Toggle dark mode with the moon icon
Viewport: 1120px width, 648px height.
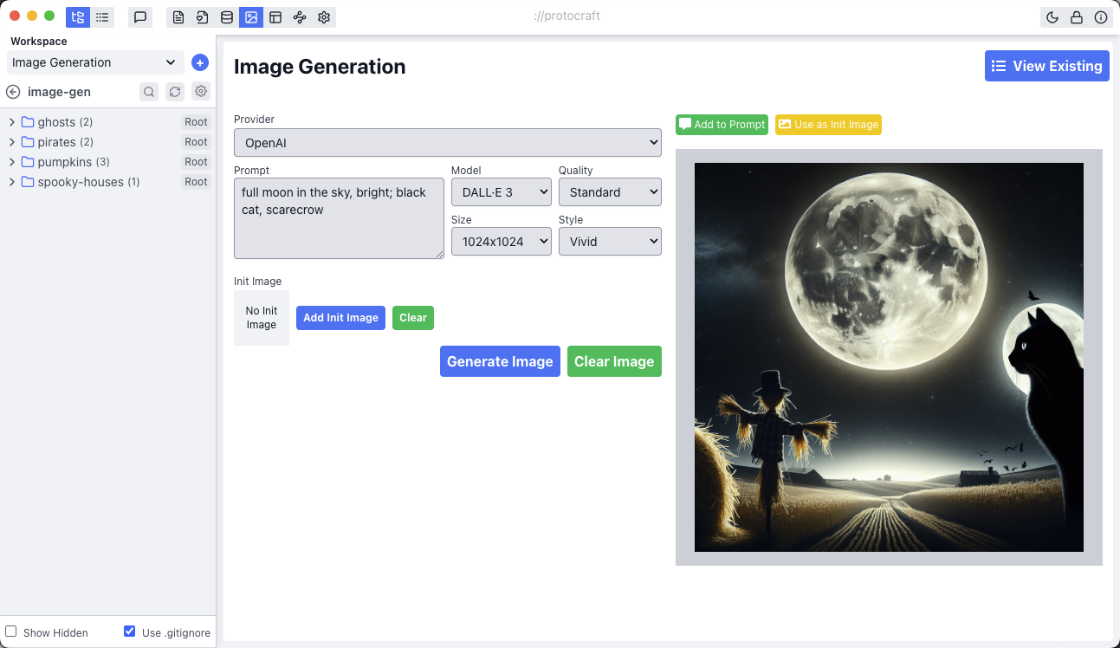(1052, 17)
